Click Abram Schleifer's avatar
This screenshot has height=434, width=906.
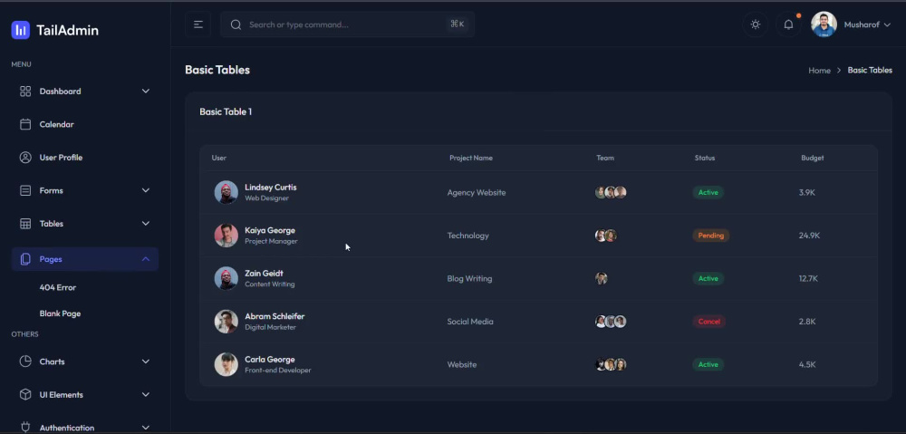tap(226, 322)
